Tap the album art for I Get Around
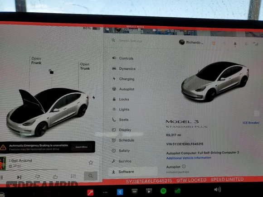This screenshot has height=197, width=263. 3,163
